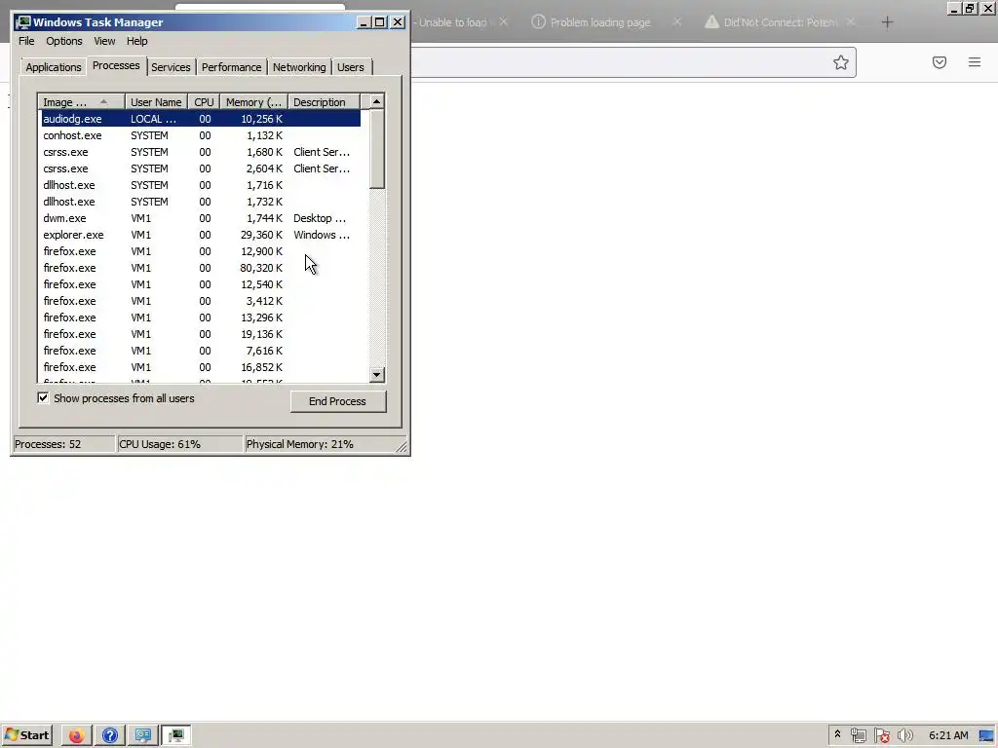Select firefox.exe using 16,852 K
The width and height of the screenshot is (998, 748).
click(x=201, y=367)
